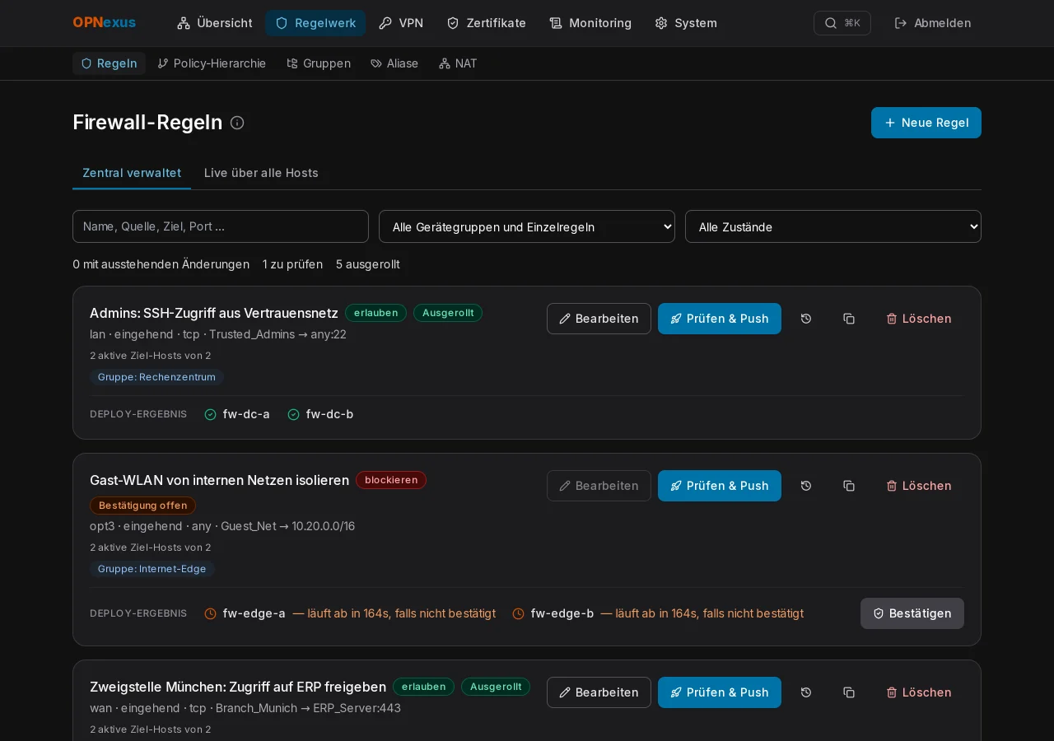The image size is (1054, 741).
Task: Open the Aliase tab
Action: [x=394, y=63]
